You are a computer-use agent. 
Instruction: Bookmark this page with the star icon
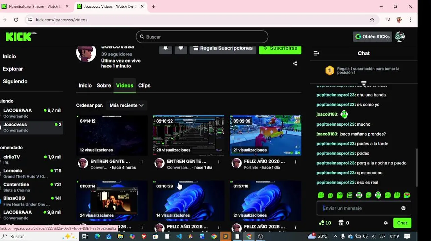click(372, 20)
